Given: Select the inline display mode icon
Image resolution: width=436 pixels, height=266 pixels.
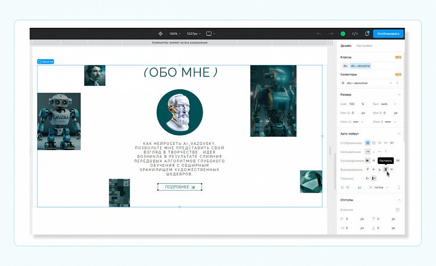Looking at the screenshot, I should (x=385, y=143).
